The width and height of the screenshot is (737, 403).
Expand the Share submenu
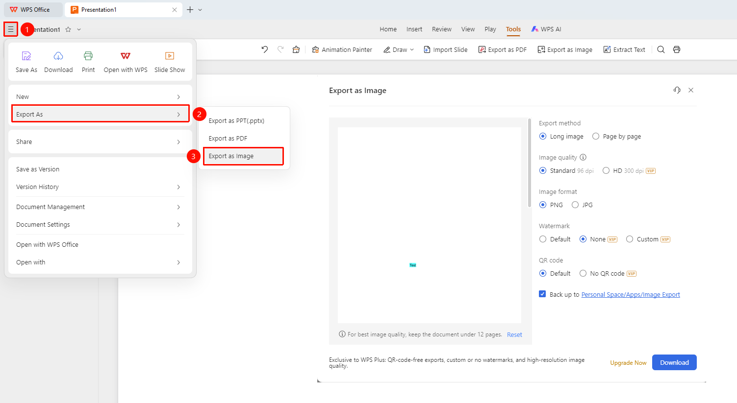click(99, 142)
